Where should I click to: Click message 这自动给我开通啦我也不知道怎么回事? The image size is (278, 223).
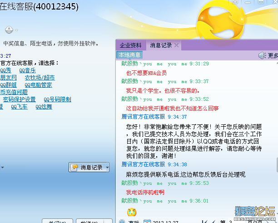click(172, 108)
